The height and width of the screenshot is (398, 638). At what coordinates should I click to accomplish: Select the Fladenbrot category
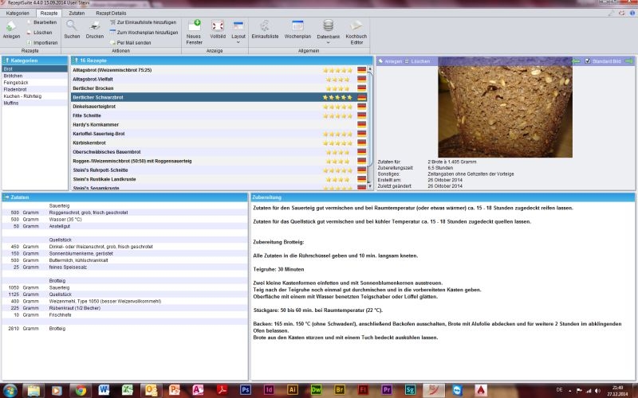(34, 89)
